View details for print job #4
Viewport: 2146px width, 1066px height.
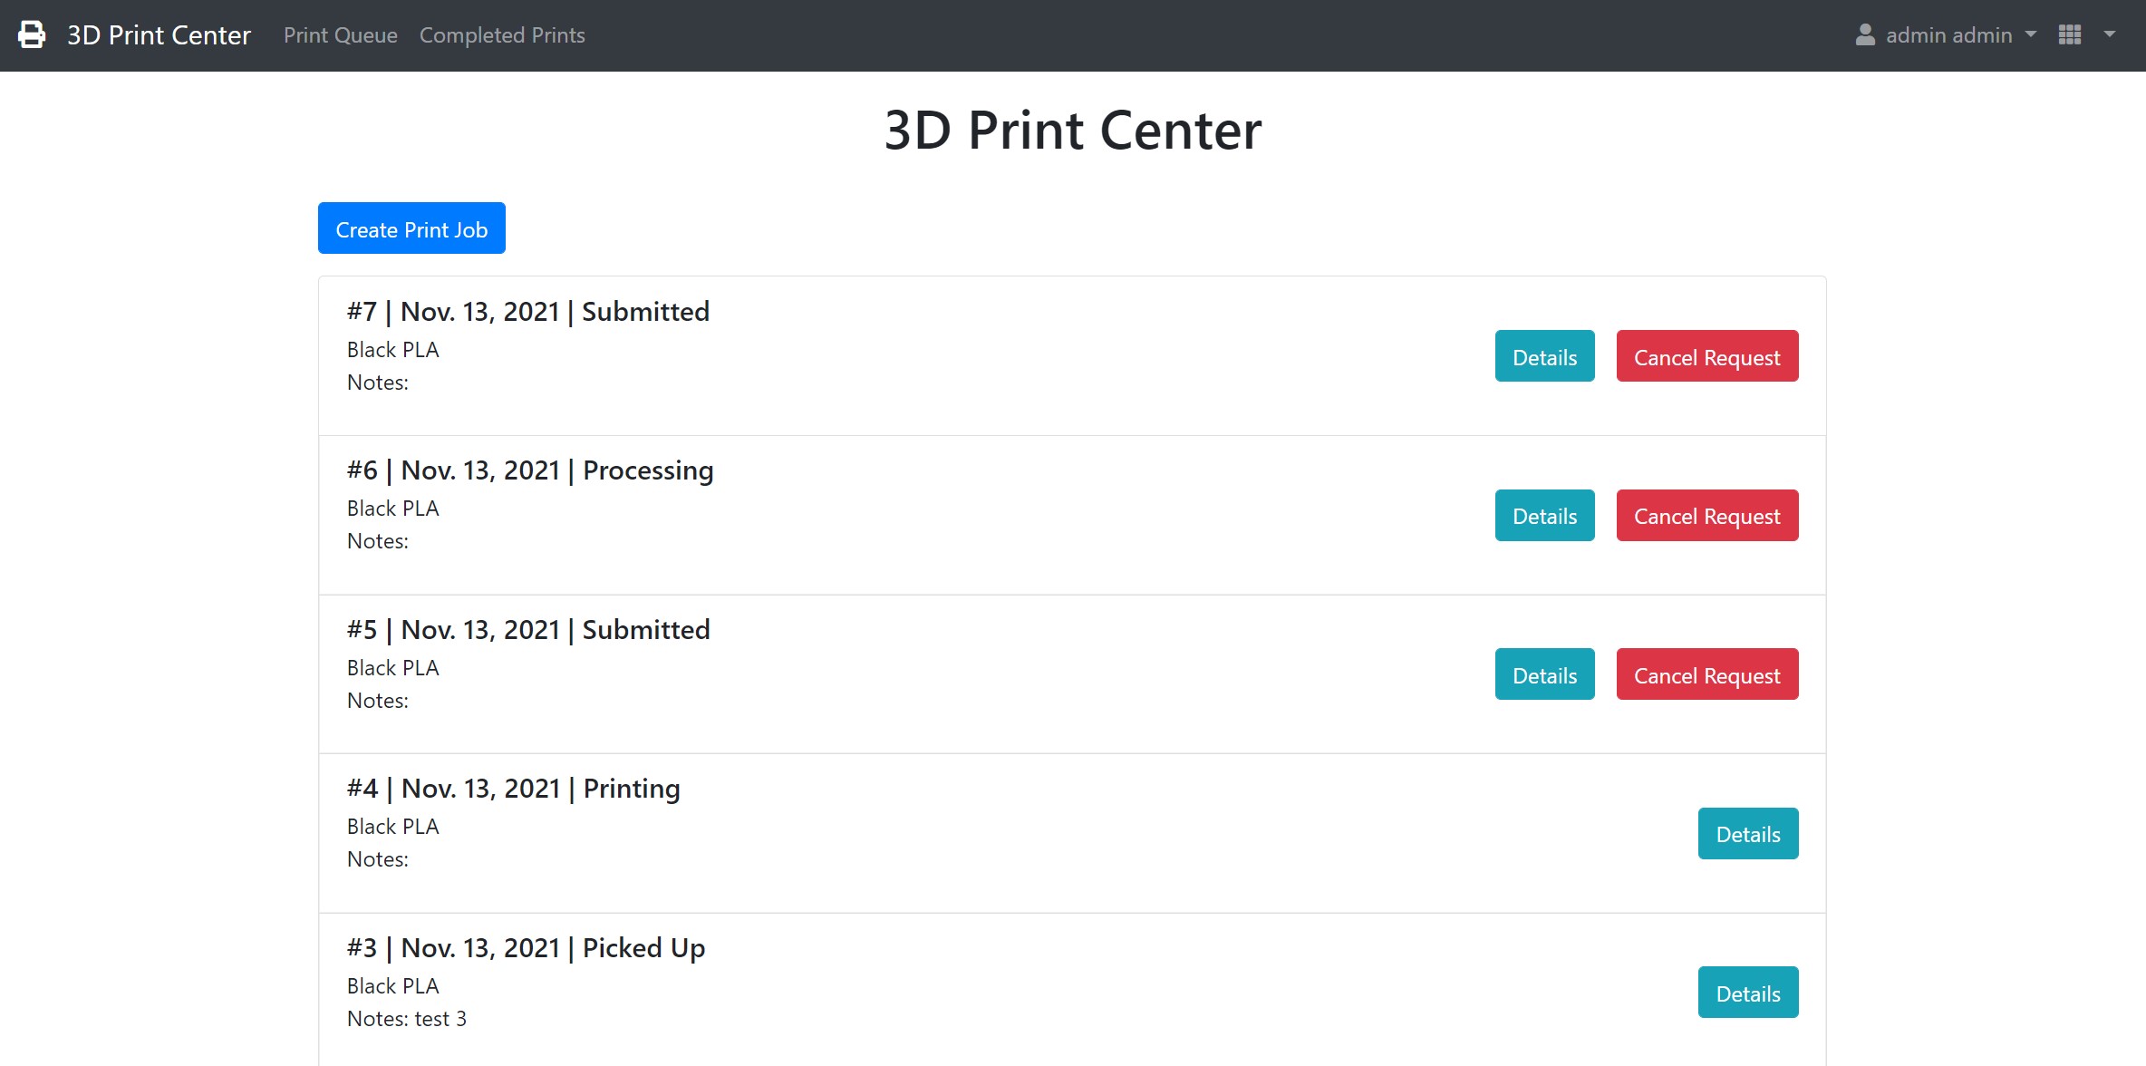1749,833
